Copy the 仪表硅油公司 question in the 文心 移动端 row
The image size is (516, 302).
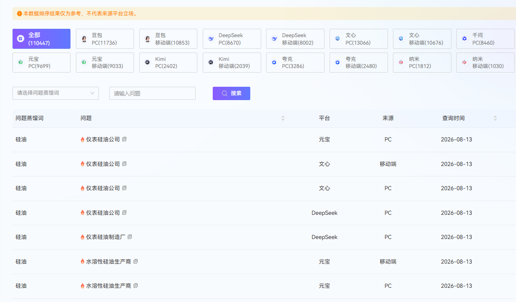click(124, 164)
